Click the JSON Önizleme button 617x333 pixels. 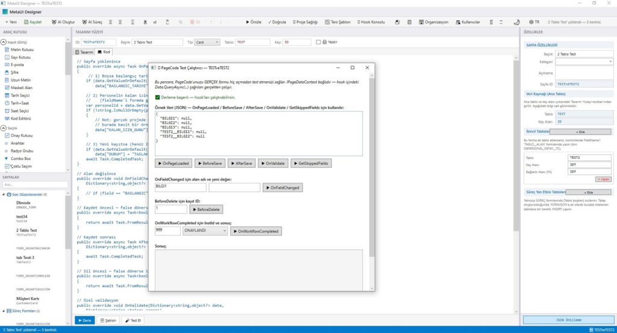[568, 320]
